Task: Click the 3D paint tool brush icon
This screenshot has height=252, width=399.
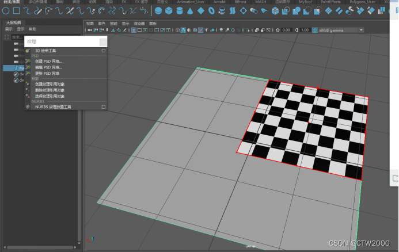Action: pyautogui.click(x=28, y=51)
